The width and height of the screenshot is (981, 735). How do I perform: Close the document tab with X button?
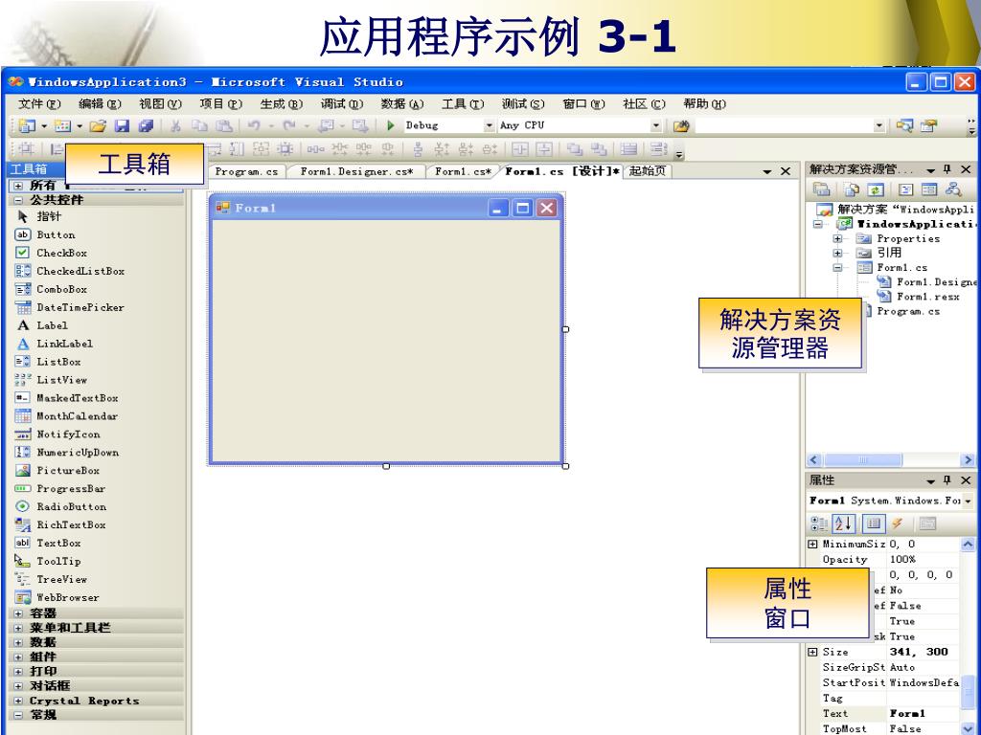(x=786, y=171)
